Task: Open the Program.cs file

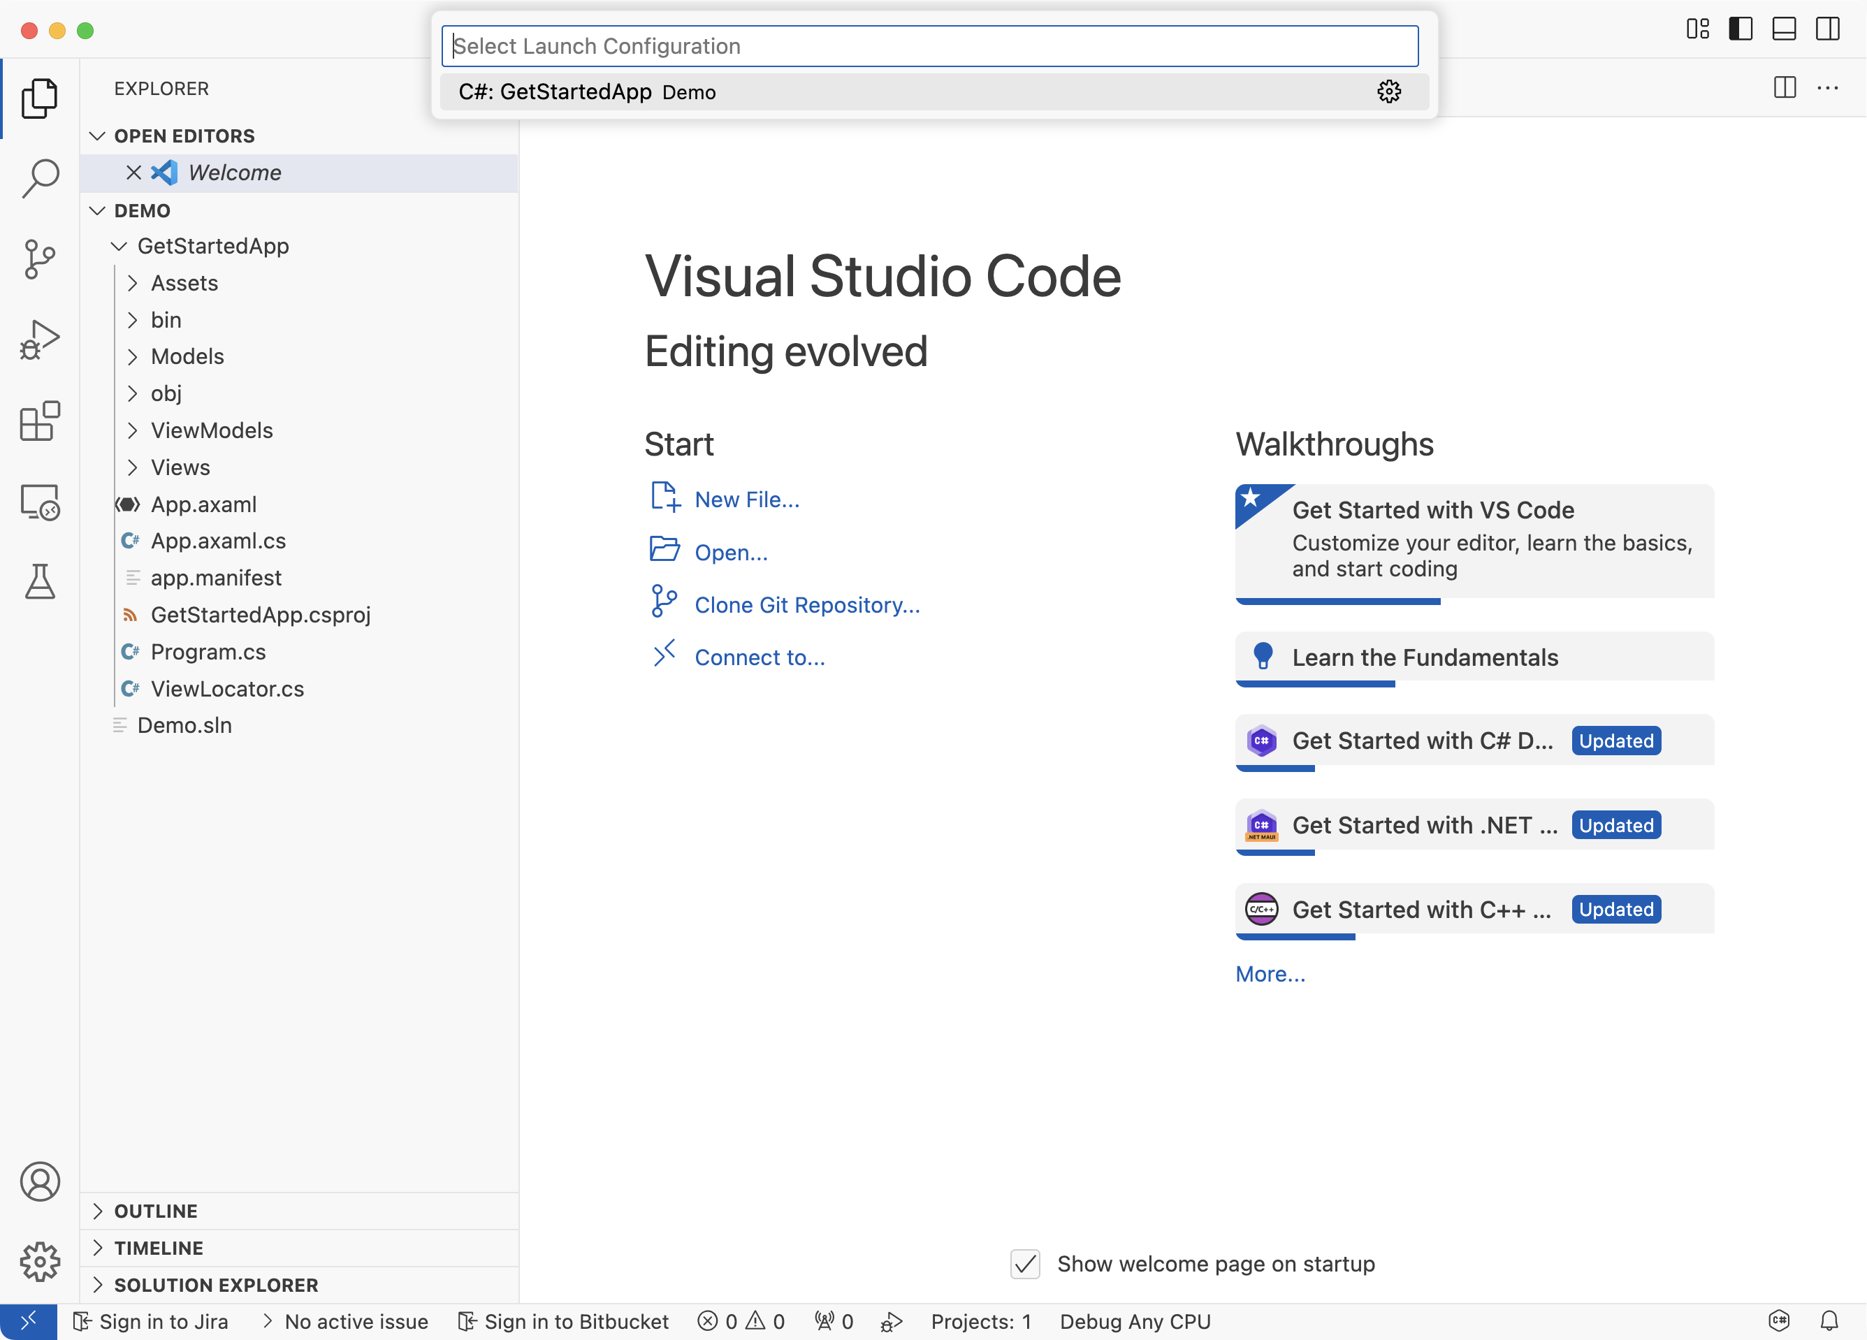Action: pyautogui.click(x=208, y=652)
